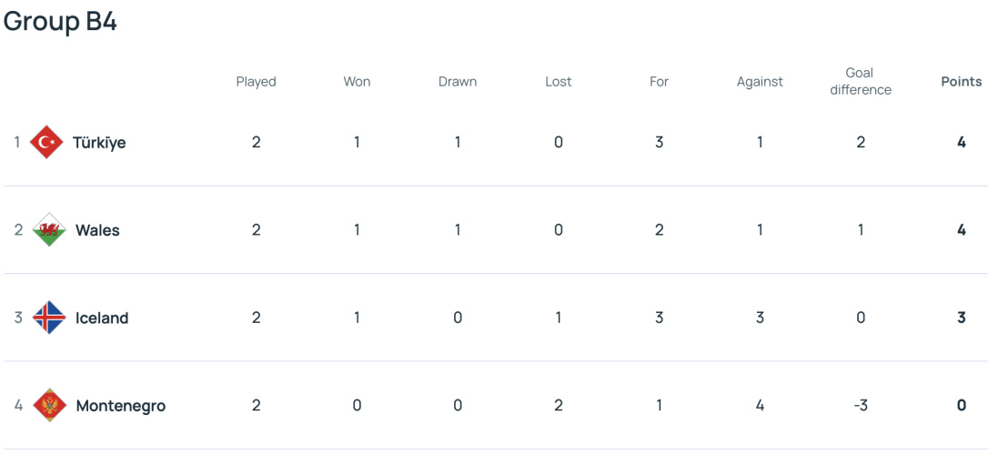Select the Points column header
This screenshot has height=455, width=988.
pos(962,81)
